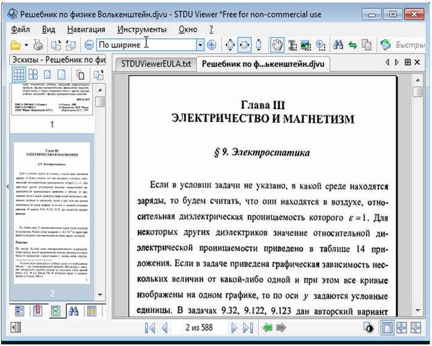Screen dimensions: 432x346
Task: Jump to the last page
Action: click(x=248, y=327)
